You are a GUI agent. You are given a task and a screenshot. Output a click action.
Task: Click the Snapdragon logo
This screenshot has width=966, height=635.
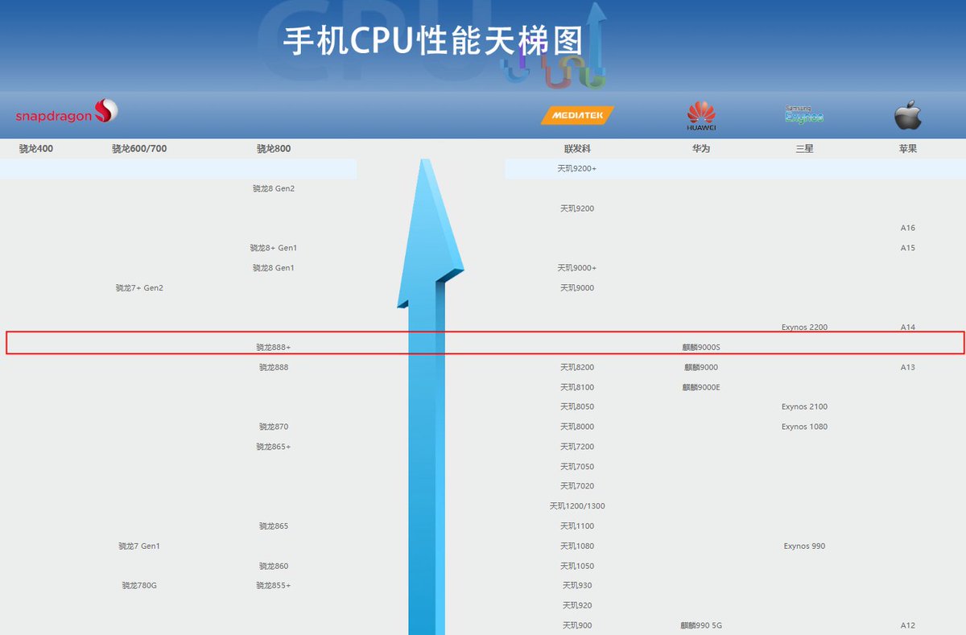point(67,112)
